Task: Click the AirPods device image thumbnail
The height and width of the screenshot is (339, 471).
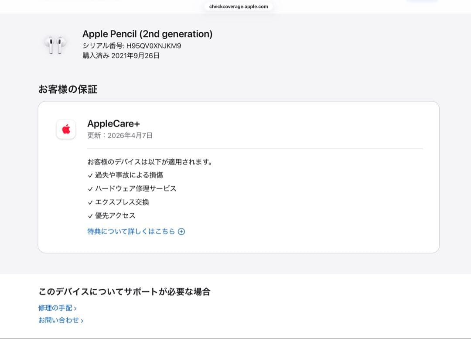Action: [x=56, y=44]
